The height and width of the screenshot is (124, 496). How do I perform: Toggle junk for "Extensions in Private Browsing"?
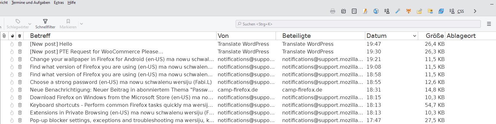[x=12, y=113]
